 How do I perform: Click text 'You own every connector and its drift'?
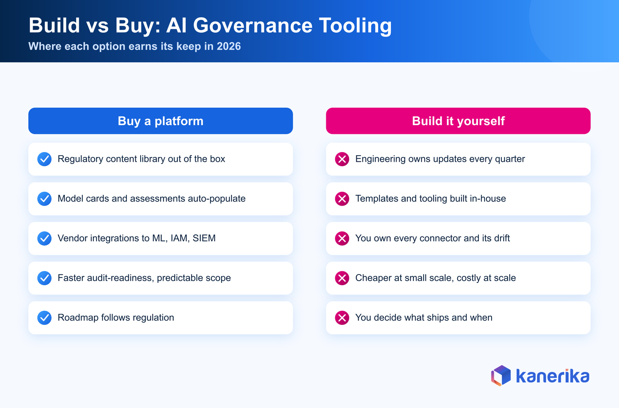click(x=432, y=238)
